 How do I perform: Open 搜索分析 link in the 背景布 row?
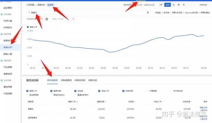[x=203, y=108]
